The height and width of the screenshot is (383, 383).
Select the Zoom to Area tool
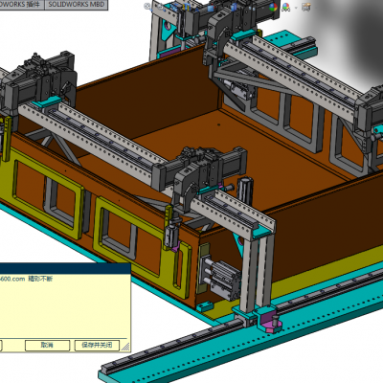(159, 6)
